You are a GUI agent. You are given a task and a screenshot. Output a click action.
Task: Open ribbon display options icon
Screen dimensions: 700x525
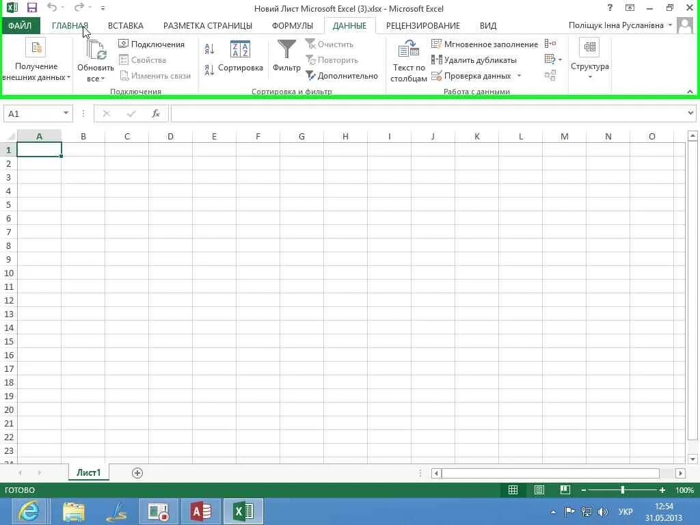[x=630, y=8]
